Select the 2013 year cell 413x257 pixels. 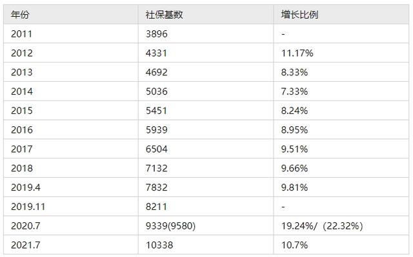tap(71, 72)
